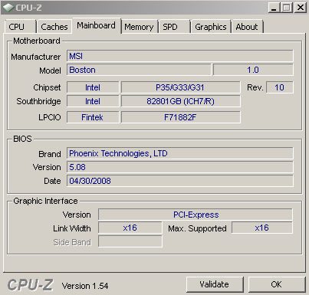Click the Validate button
The width and height of the screenshot is (309, 295).
[x=215, y=284]
